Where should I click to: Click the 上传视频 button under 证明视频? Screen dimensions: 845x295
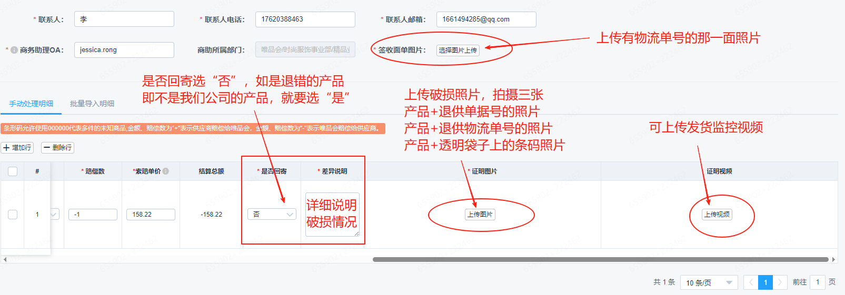pyautogui.click(x=717, y=214)
